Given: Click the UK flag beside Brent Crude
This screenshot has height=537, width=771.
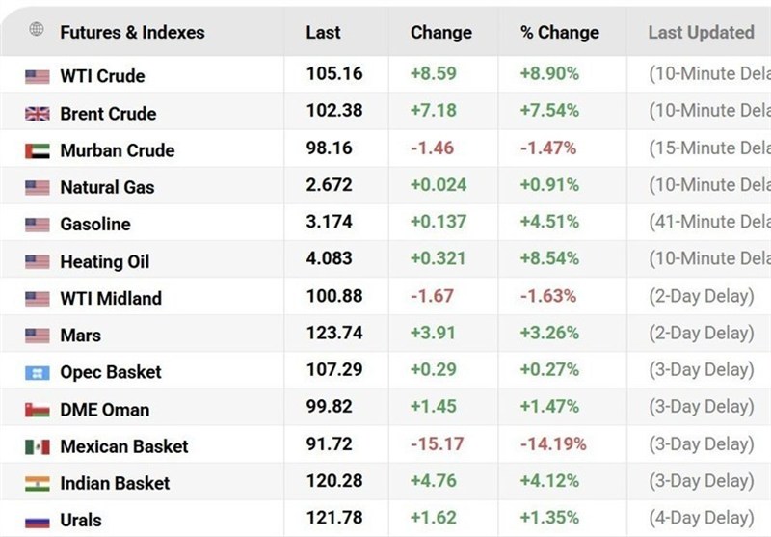Looking at the screenshot, I should click(x=38, y=114).
